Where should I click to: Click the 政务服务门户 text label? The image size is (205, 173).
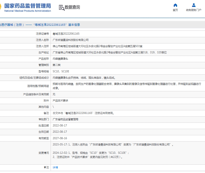tap(194, 10)
